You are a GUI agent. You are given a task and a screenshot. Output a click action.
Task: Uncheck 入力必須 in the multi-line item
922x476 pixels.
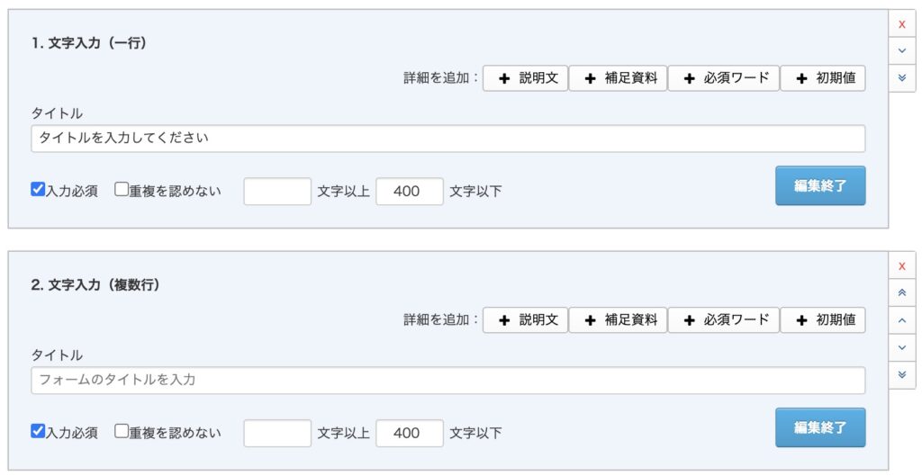pos(38,431)
